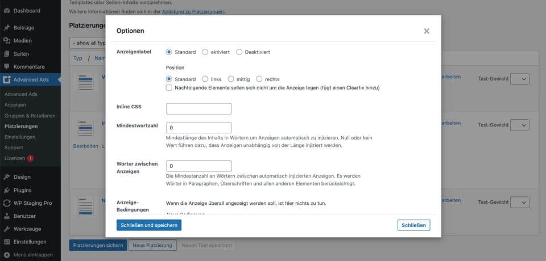The width and height of the screenshot is (546, 261).
Task: Open Gruppen & Rotationen submenu
Action: (x=30, y=116)
